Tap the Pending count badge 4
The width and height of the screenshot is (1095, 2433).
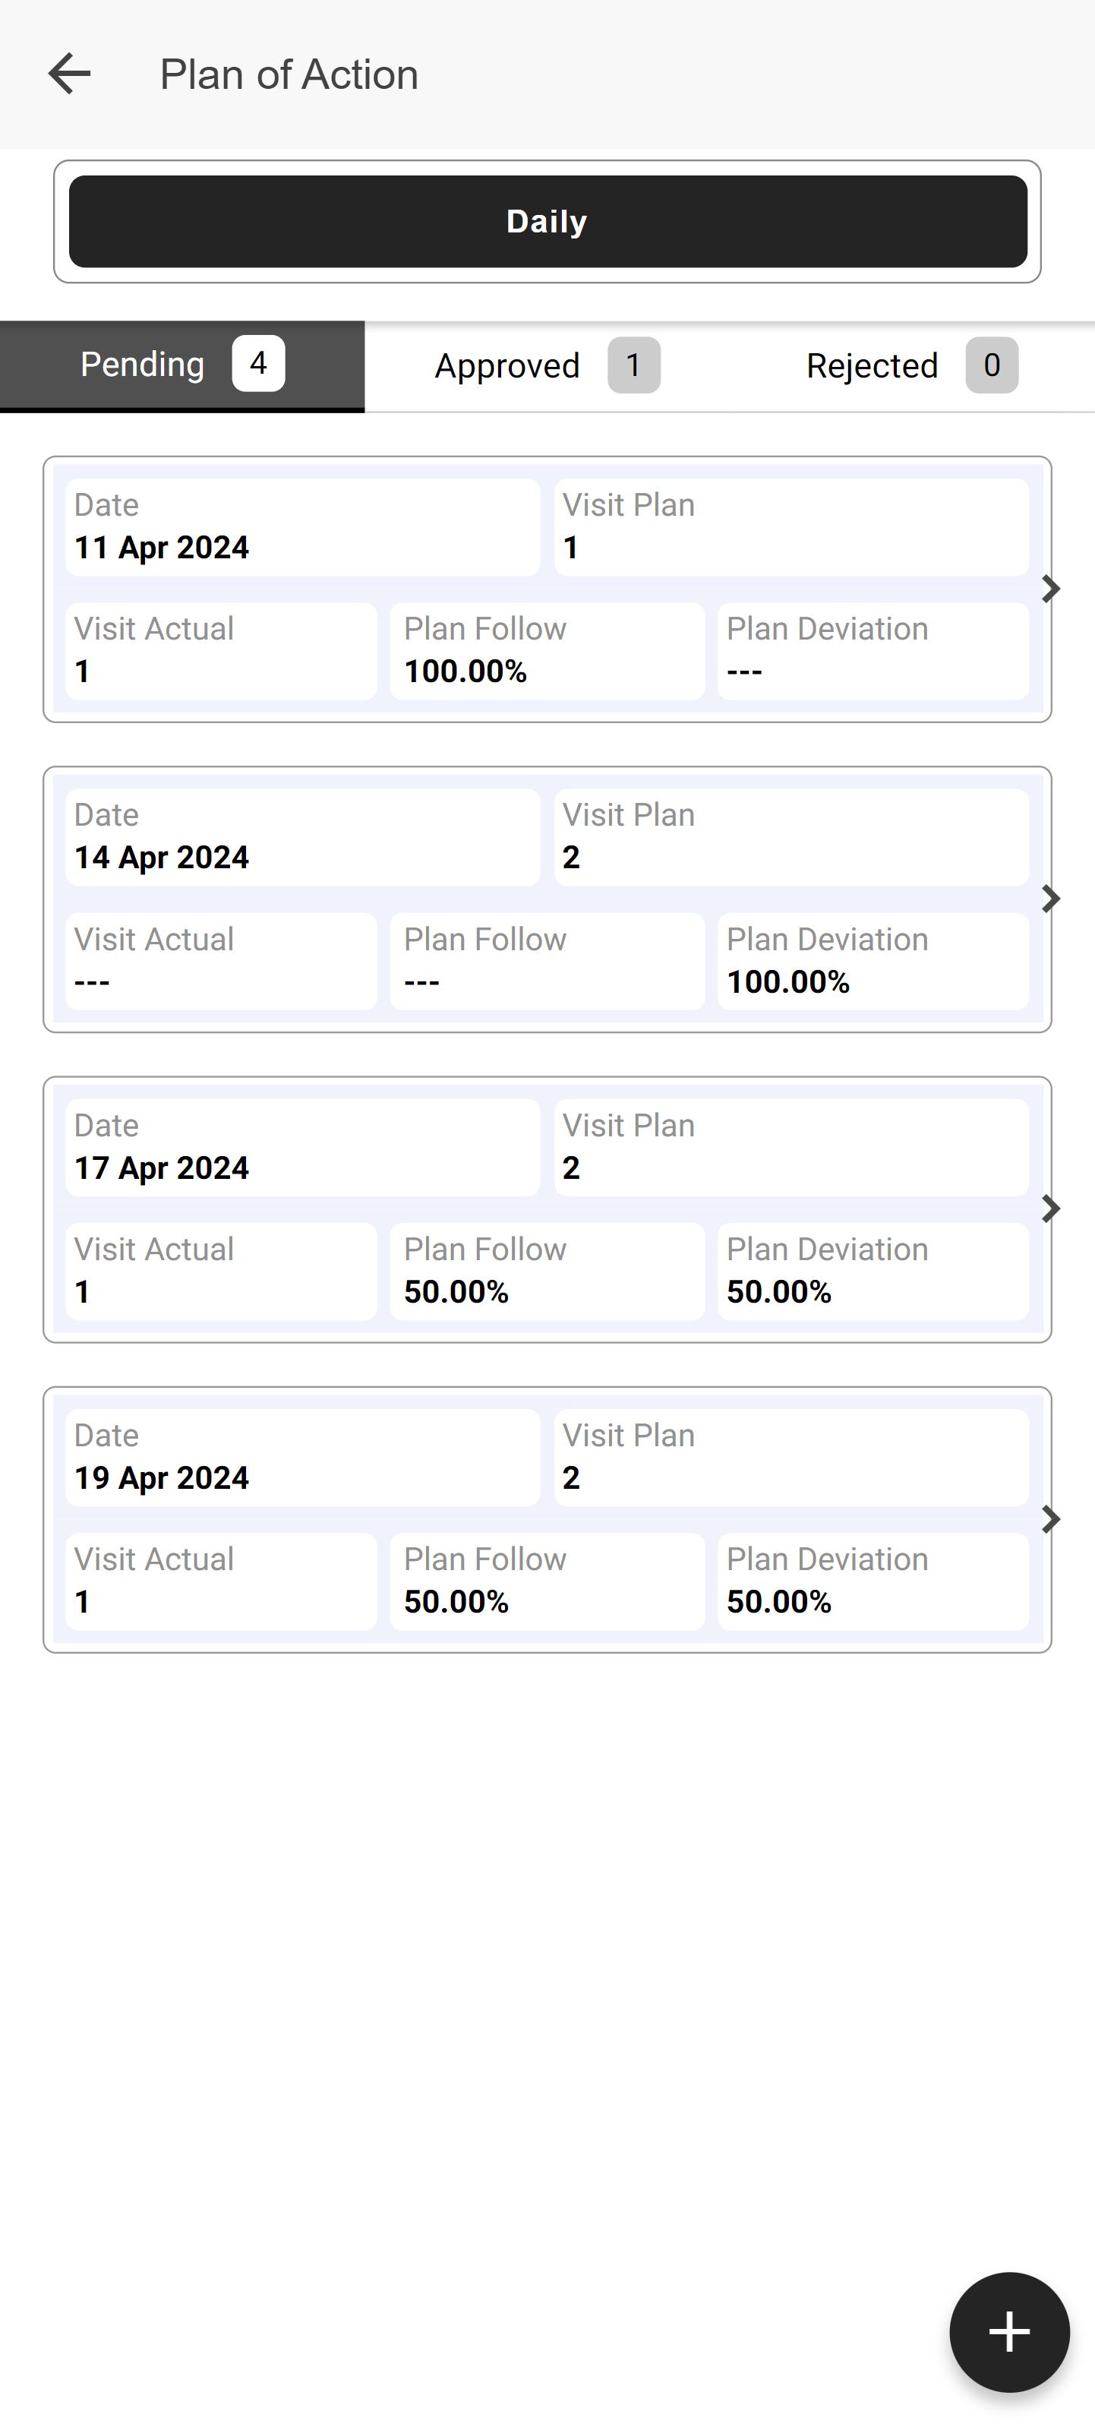(257, 364)
